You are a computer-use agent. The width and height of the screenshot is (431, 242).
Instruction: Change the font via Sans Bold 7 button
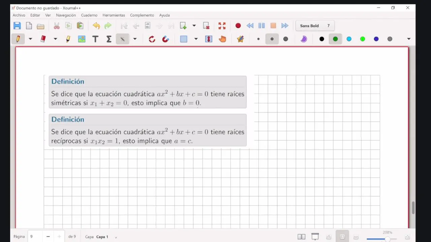tap(315, 26)
